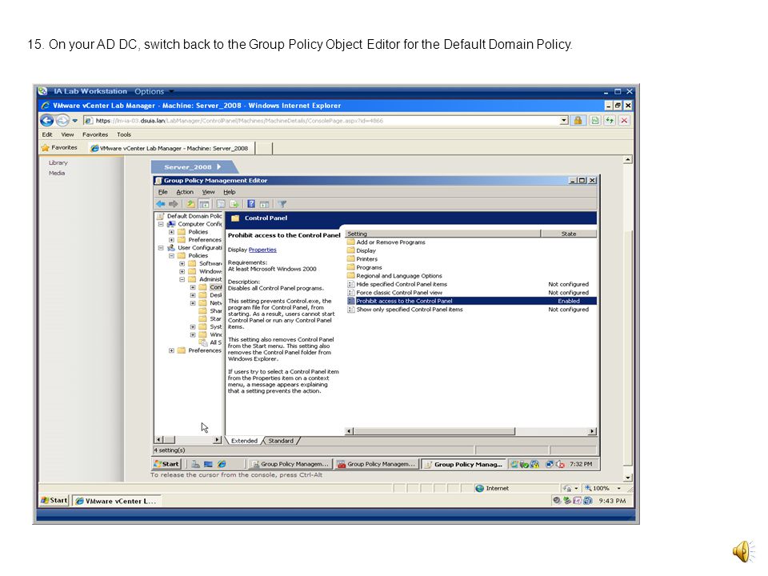Collapse the User Configuration tree node
Image resolution: width=768 pixels, height=576 pixels.
161,248
